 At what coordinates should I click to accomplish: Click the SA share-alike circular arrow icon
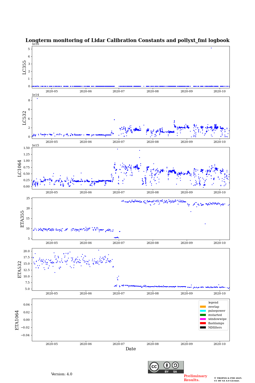point(175,365)
